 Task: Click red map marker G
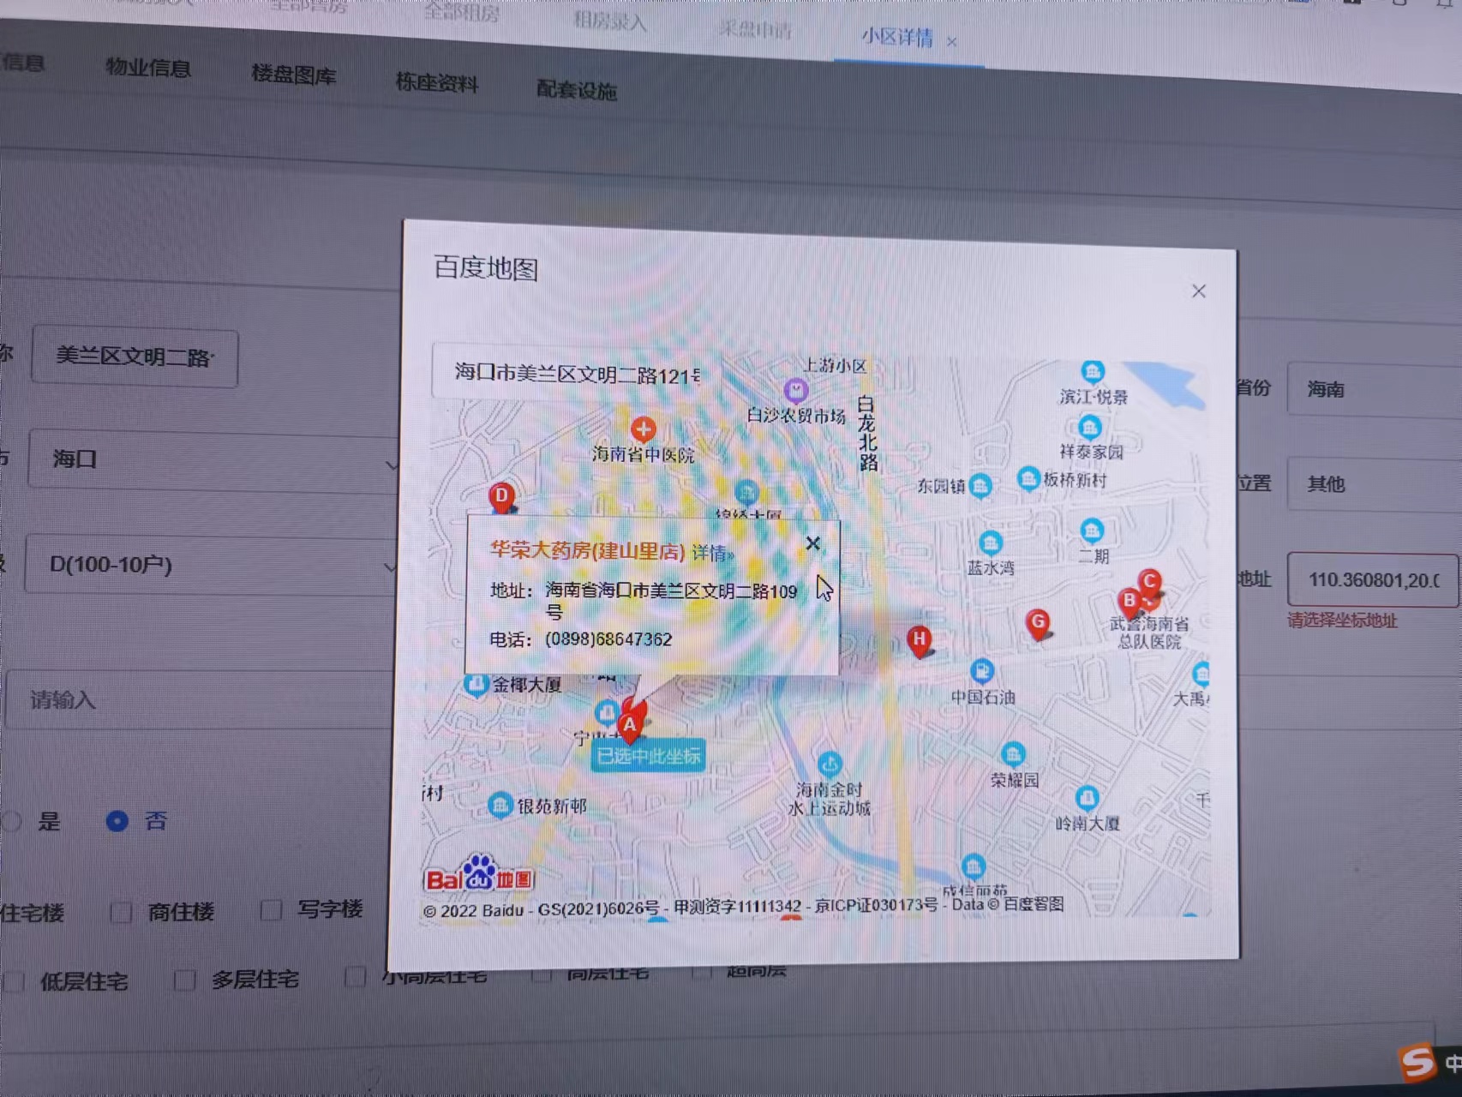tap(1037, 622)
